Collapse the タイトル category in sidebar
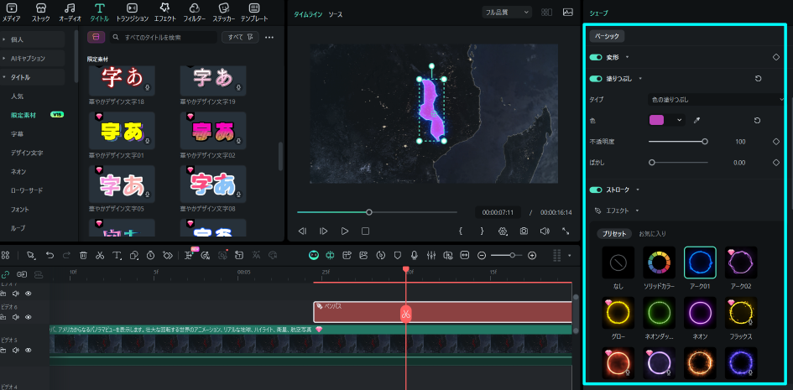Image resolution: width=793 pixels, height=390 pixels. pos(33,77)
